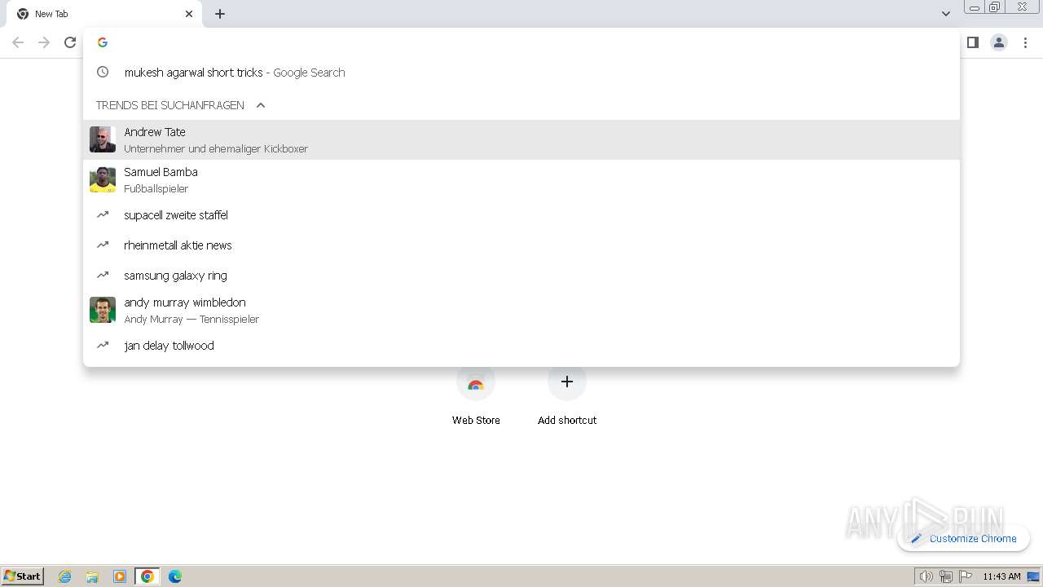
Task: Select andy murray wimbledon suggestion
Action: point(521,311)
